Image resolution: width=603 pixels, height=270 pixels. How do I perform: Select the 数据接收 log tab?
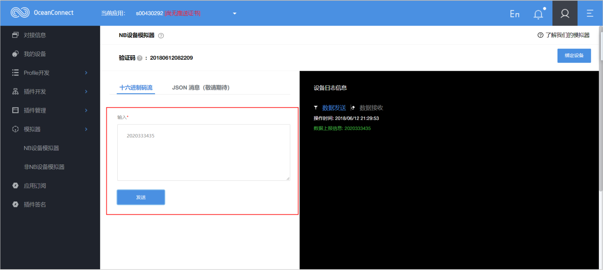(x=371, y=108)
